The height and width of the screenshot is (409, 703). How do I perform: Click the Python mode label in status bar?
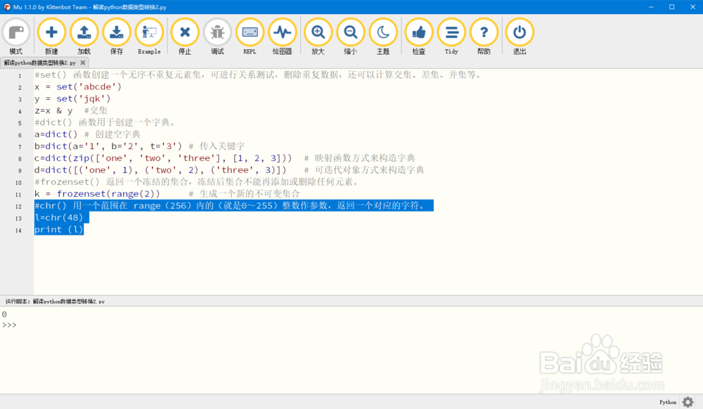click(x=667, y=401)
